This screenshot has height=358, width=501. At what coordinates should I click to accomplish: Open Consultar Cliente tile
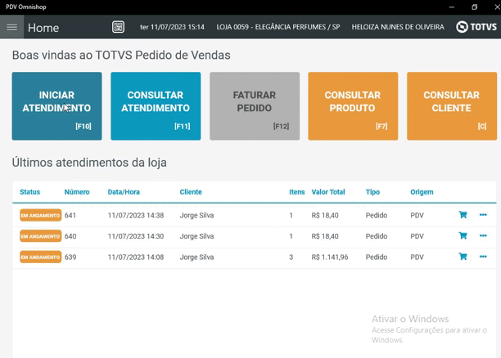452,106
